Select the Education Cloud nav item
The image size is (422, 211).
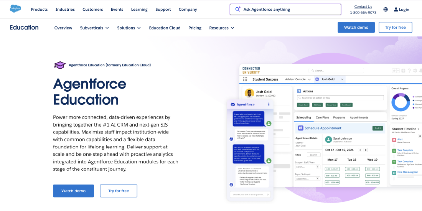165,28
